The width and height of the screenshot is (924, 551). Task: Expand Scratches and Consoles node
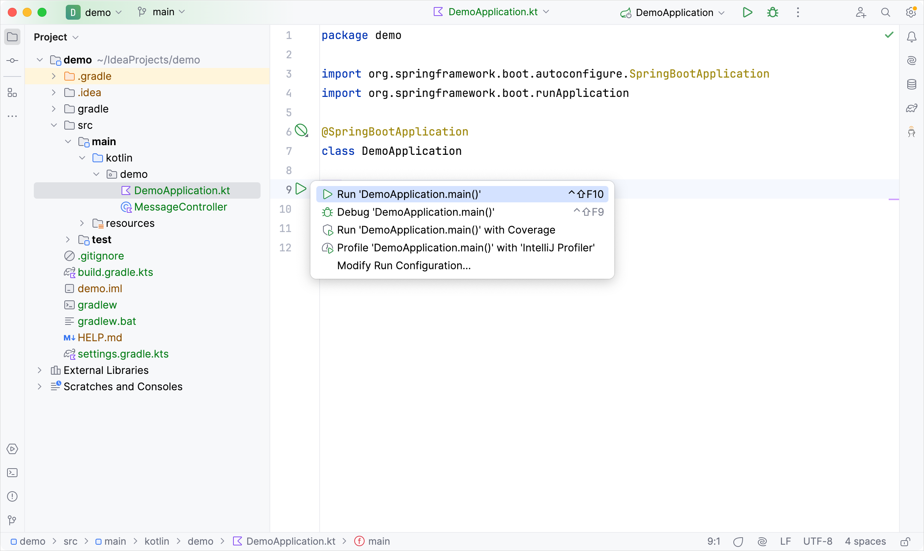(x=40, y=387)
